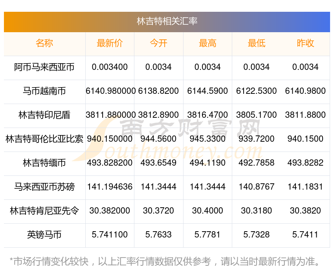
Task: Select the value 30.382000
Action: coord(110,211)
